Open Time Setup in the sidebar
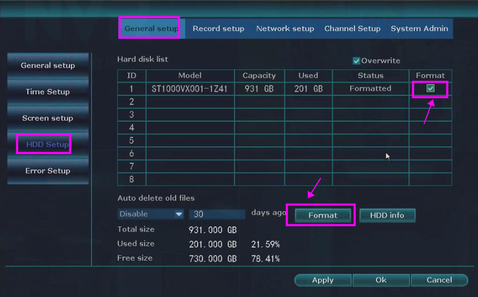The height and width of the screenshot is (297, 478). (48, 92)
